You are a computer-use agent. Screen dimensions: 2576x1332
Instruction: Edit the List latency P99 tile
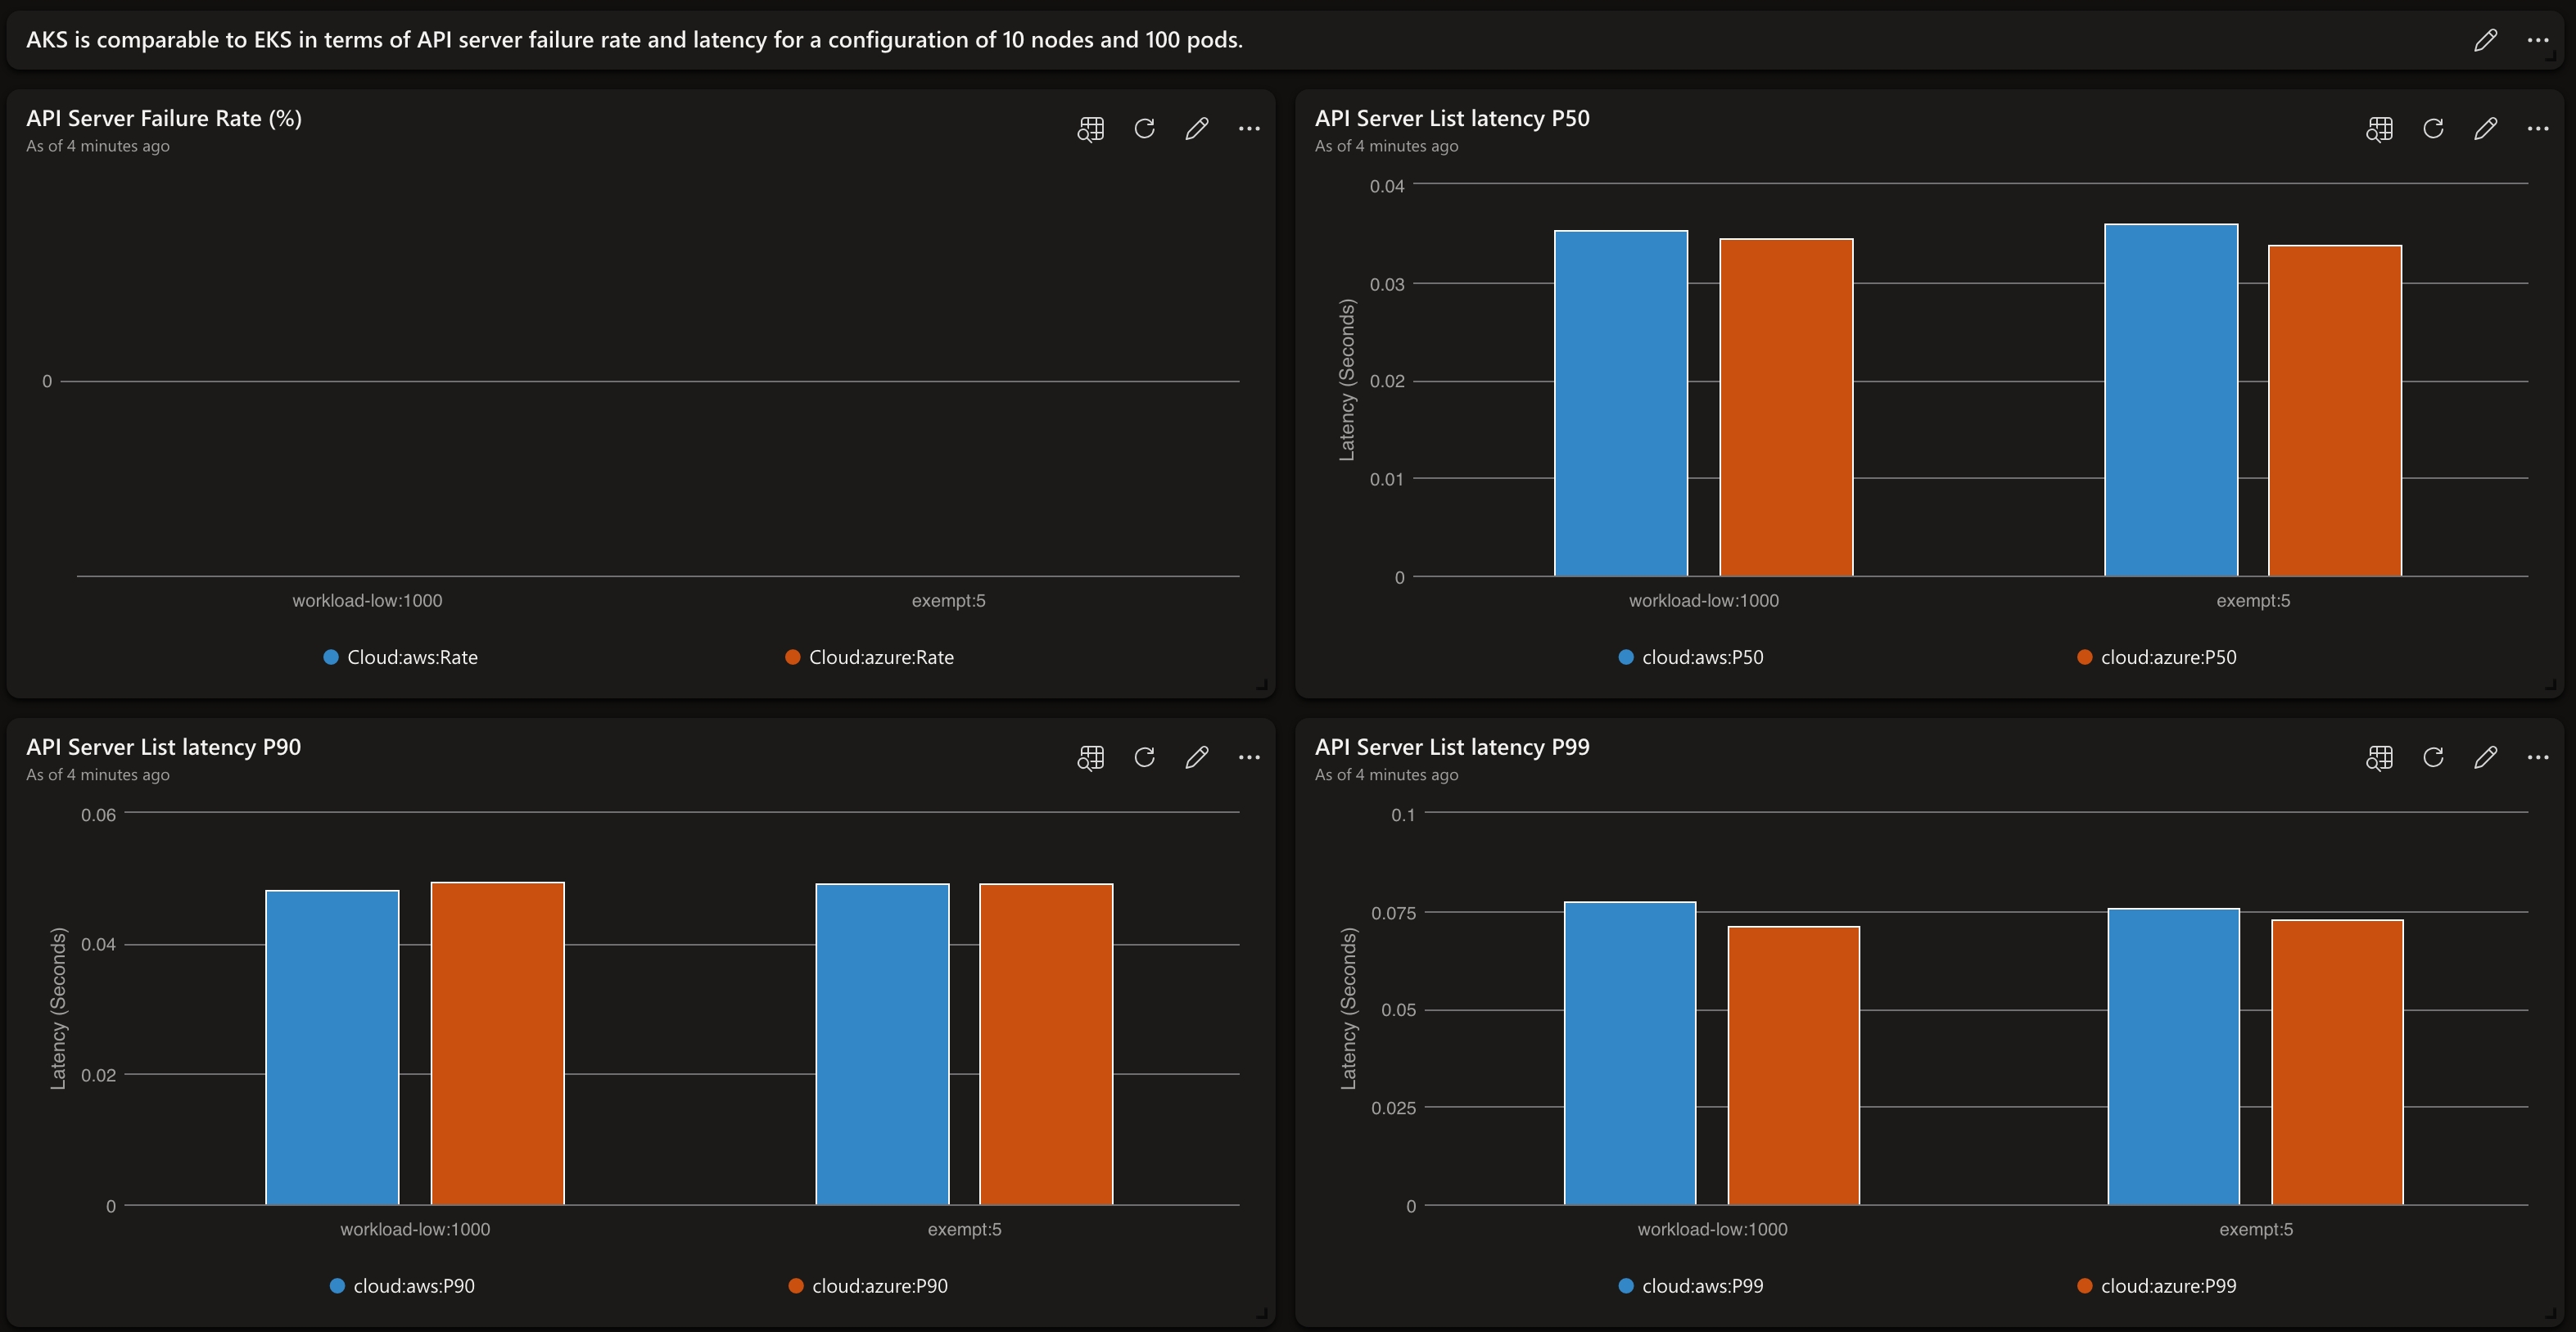[2485, 757]
